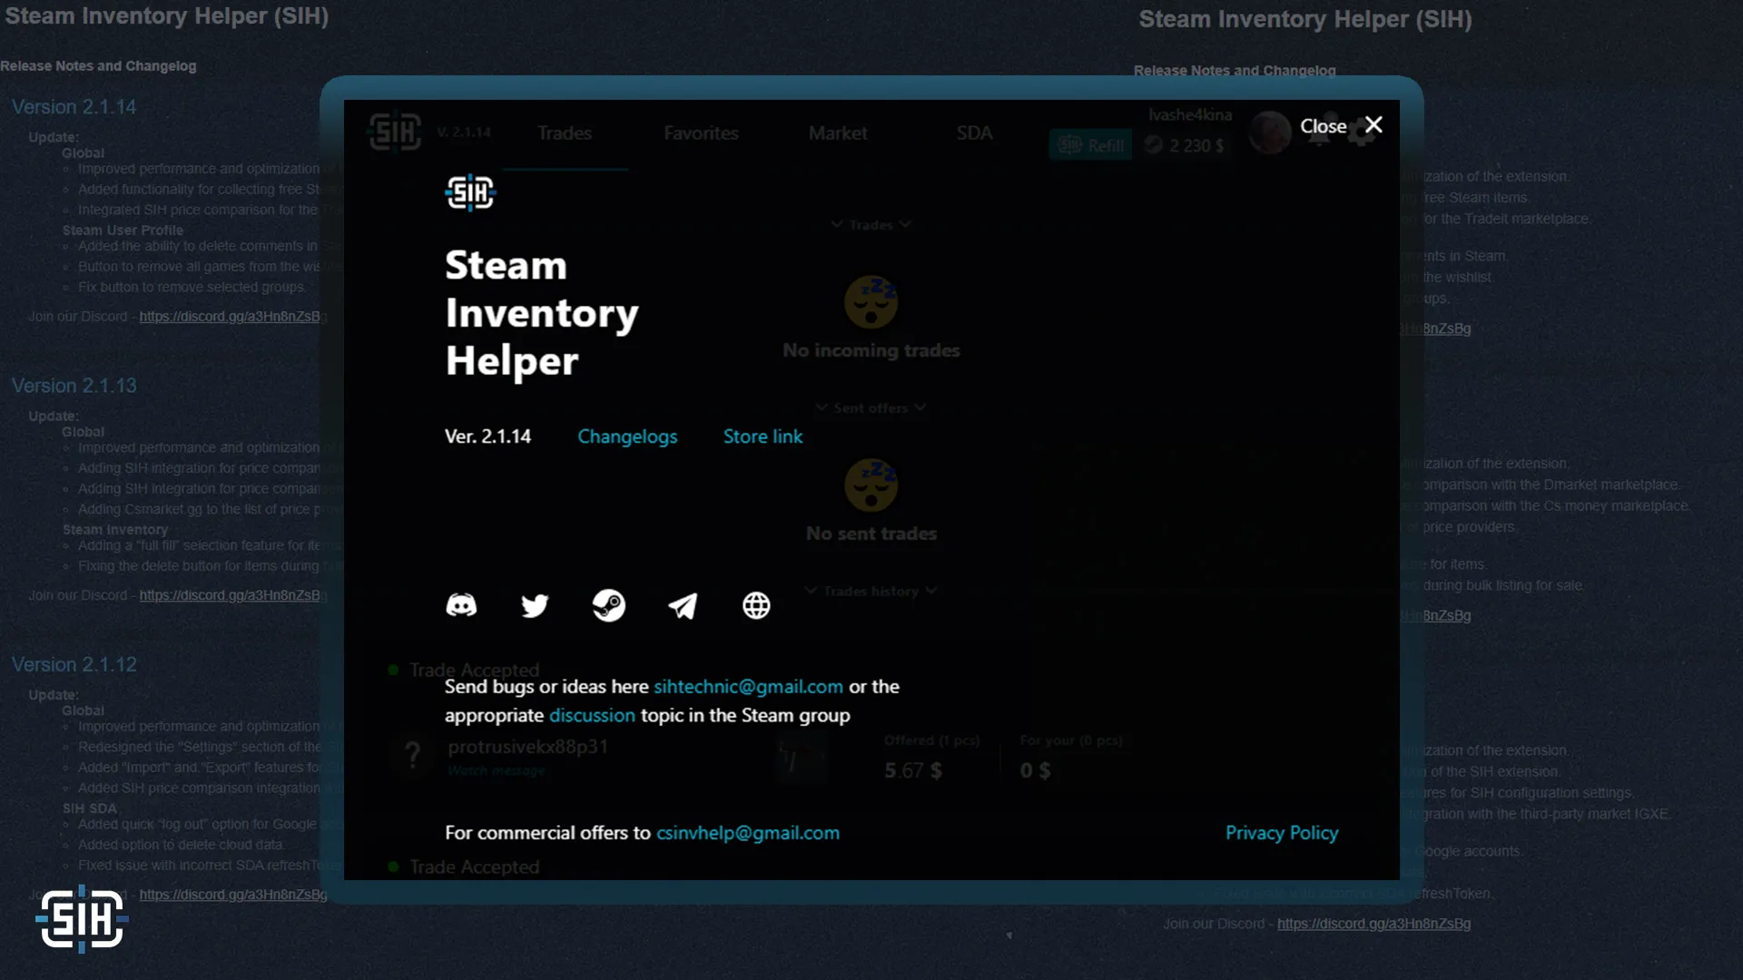Viewport: 1743px width, 980px height.
Task: View the Privacy Policy
Action: pos(1281,832)
